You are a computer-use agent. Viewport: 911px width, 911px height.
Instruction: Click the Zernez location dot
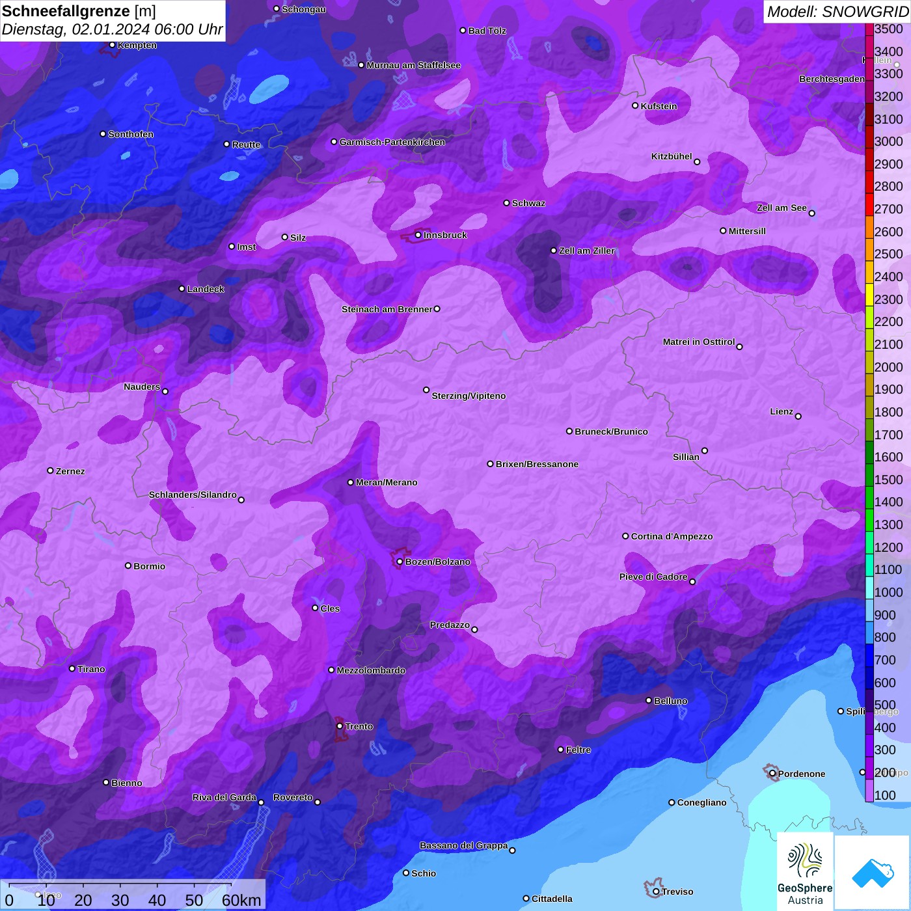(50, 470)
